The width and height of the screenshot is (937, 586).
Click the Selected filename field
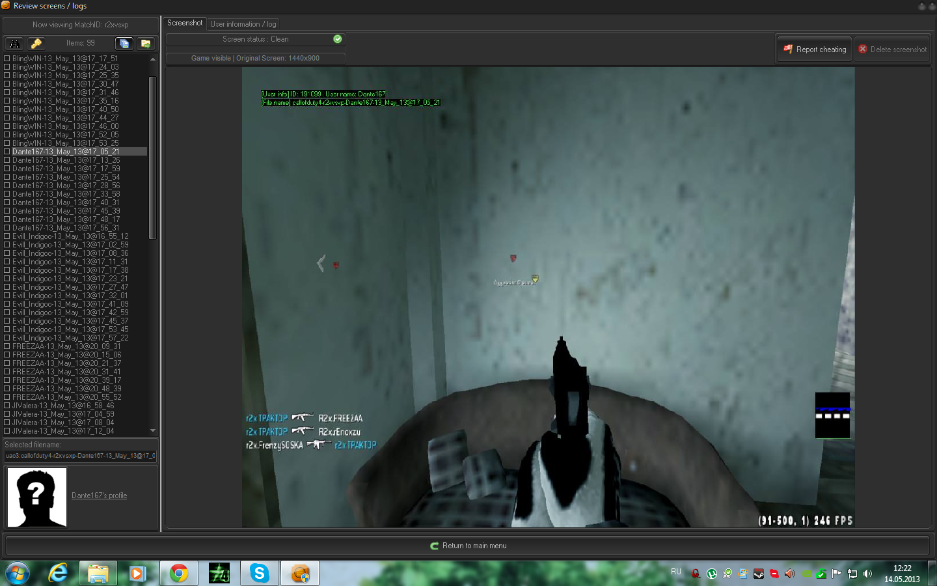point(81,456)
